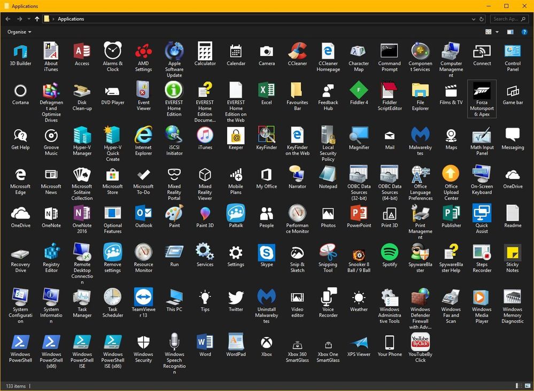Launch Cortana

click(20, 92)
